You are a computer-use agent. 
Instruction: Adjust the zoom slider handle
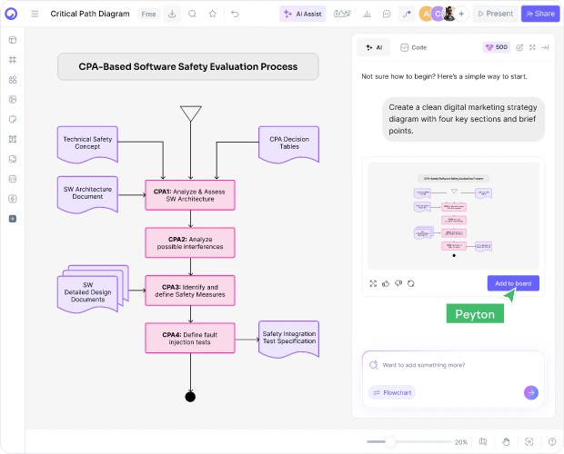(x=390, y=442)
